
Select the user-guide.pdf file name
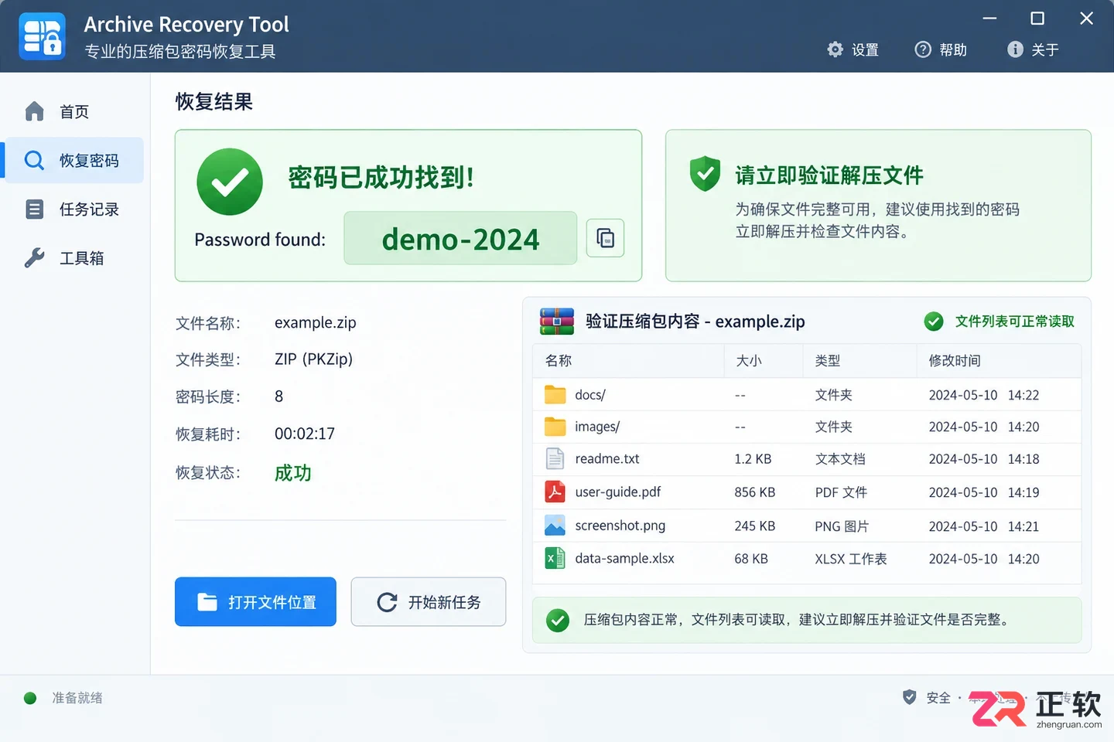click(x=618, y=492)
